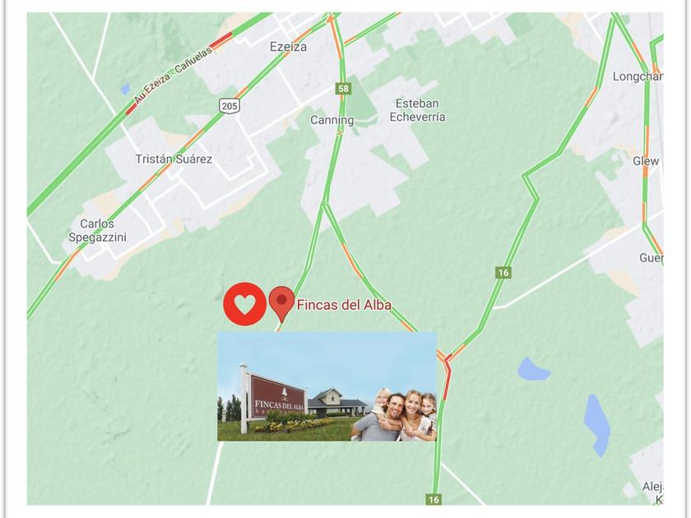Click the Glew town label
Screen dimensions: 691x518
(x=646, y=161)
